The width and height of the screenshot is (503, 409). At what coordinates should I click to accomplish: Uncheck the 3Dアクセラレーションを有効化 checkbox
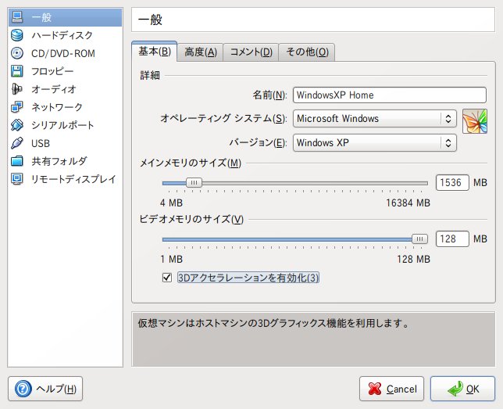(x=167, y=278)
